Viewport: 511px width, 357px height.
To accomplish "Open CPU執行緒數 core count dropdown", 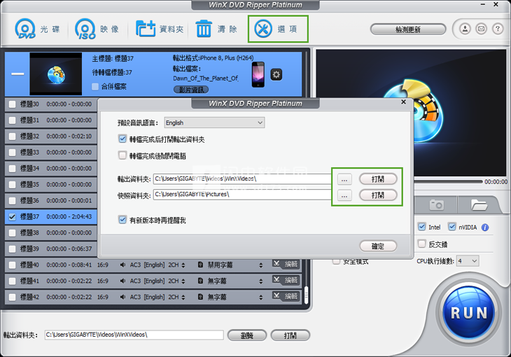I will click(x=468, y=261).
